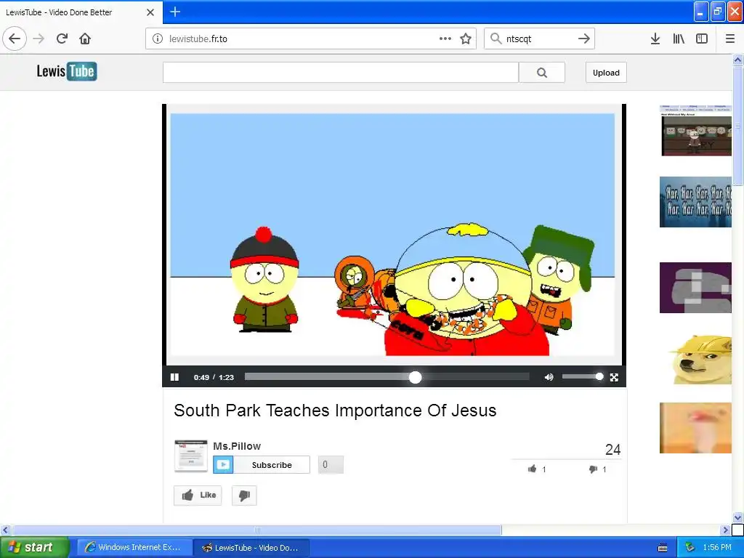The height and width of the screenshot is (558, 744).
Task: Click the taskbar clock showing 1:56 PM
Action: (717, 548)
